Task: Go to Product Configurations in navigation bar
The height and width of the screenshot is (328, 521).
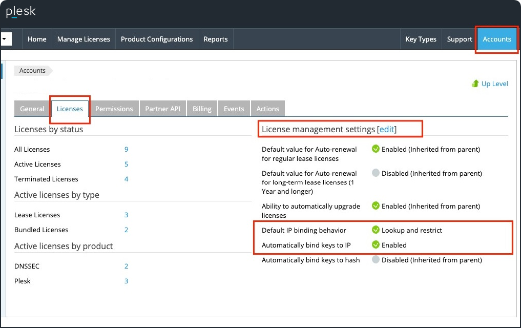Action: click(x=157, y=39)
